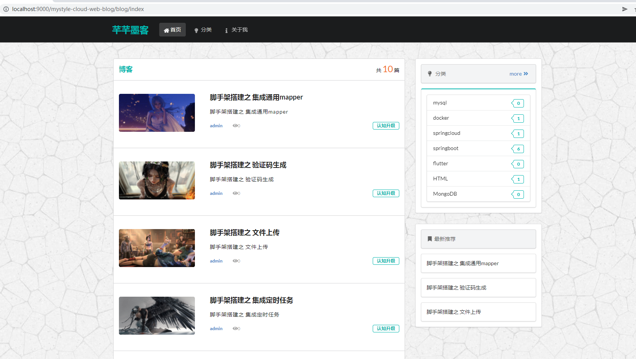
Task: Go to 关于我 about page
Action: (x=236, y=30)
